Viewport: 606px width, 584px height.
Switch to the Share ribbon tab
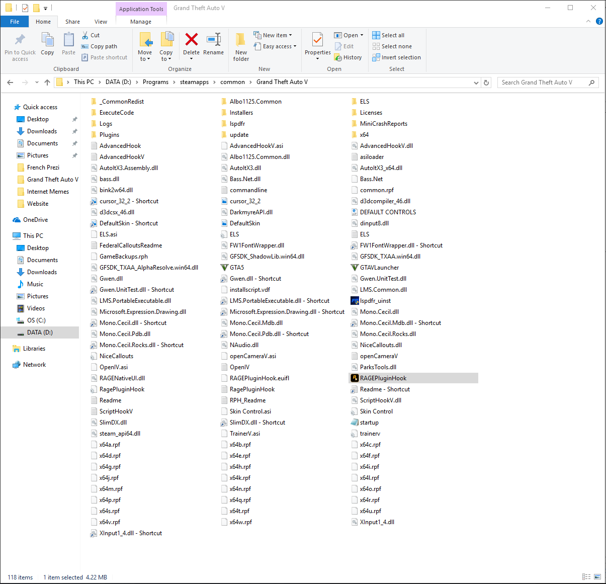click(72, 22)
